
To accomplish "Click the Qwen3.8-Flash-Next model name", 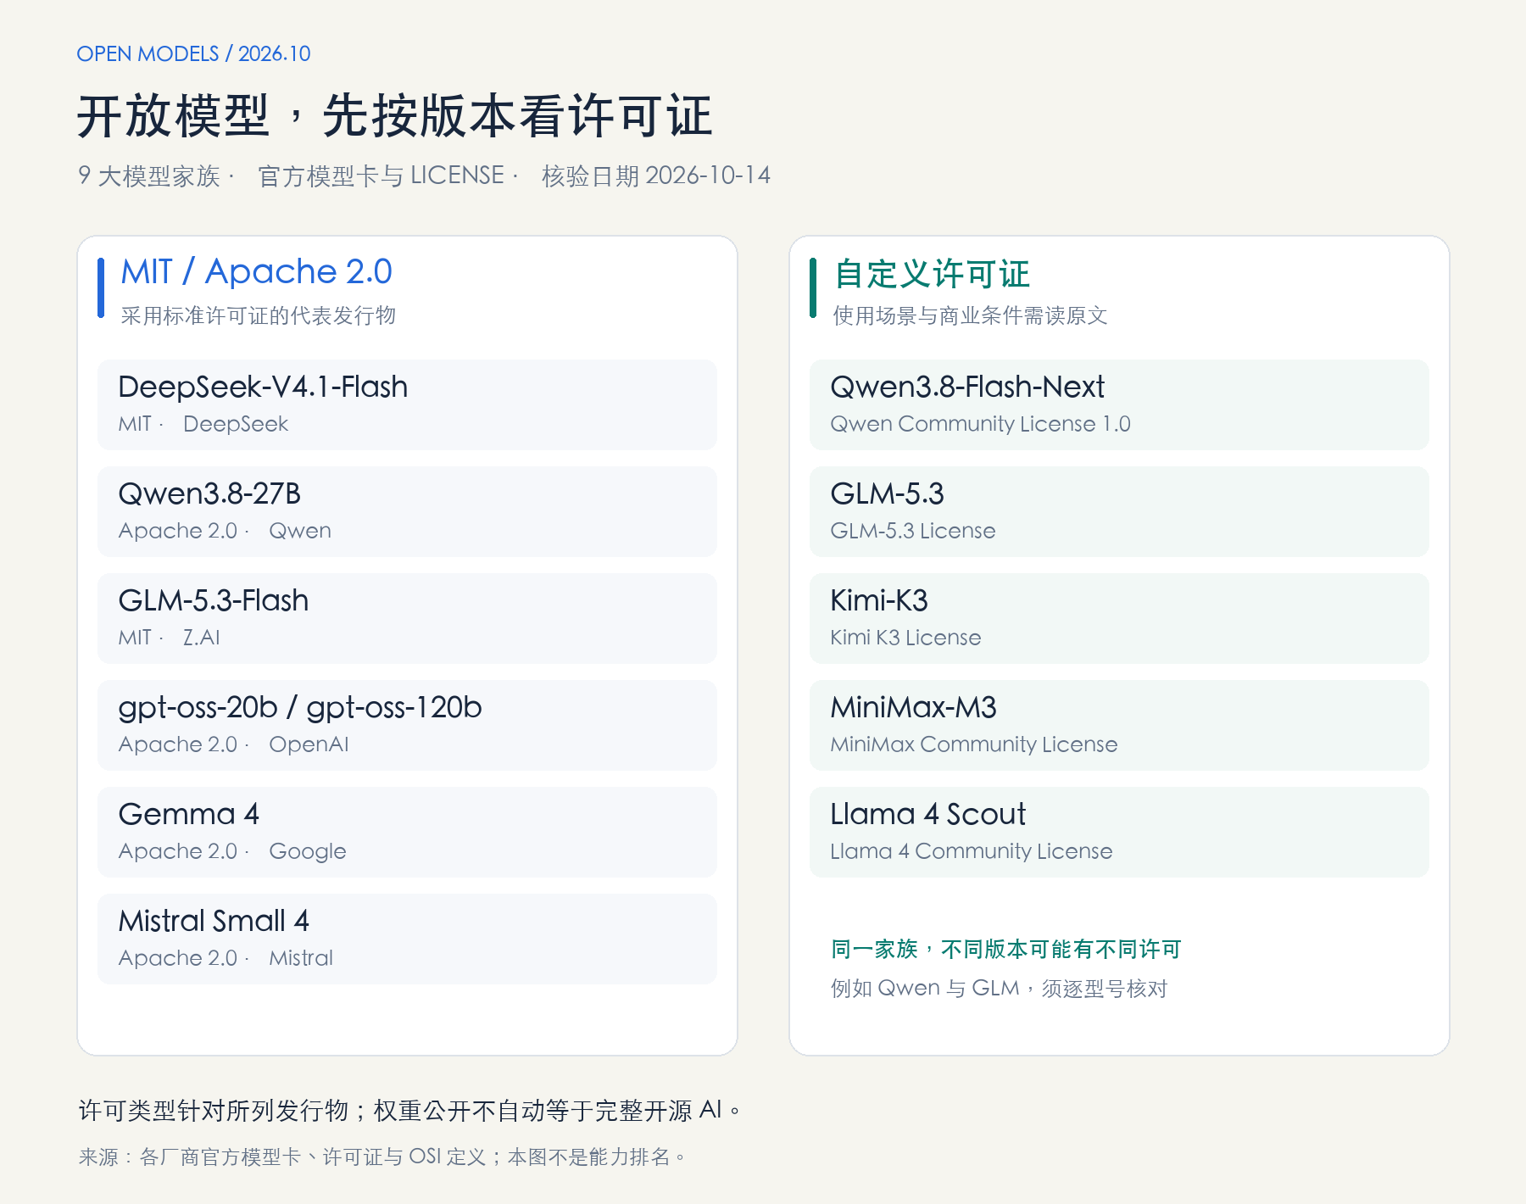I will point(967,387).
